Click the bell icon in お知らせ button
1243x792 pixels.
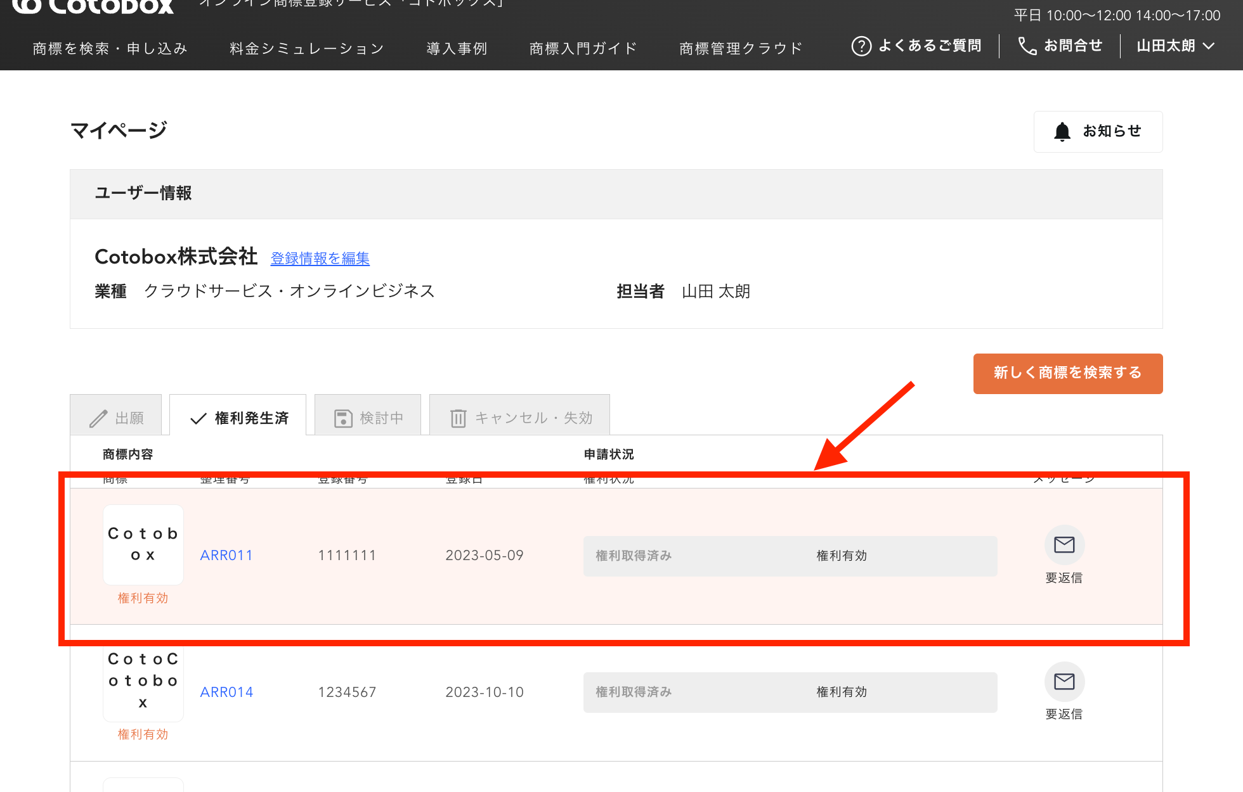click(x=1062, y=132)
